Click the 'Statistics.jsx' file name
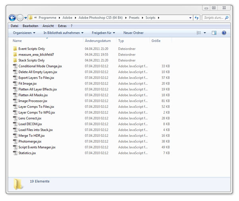The height and width of the screenshot is (201, 239). (27, 153)
